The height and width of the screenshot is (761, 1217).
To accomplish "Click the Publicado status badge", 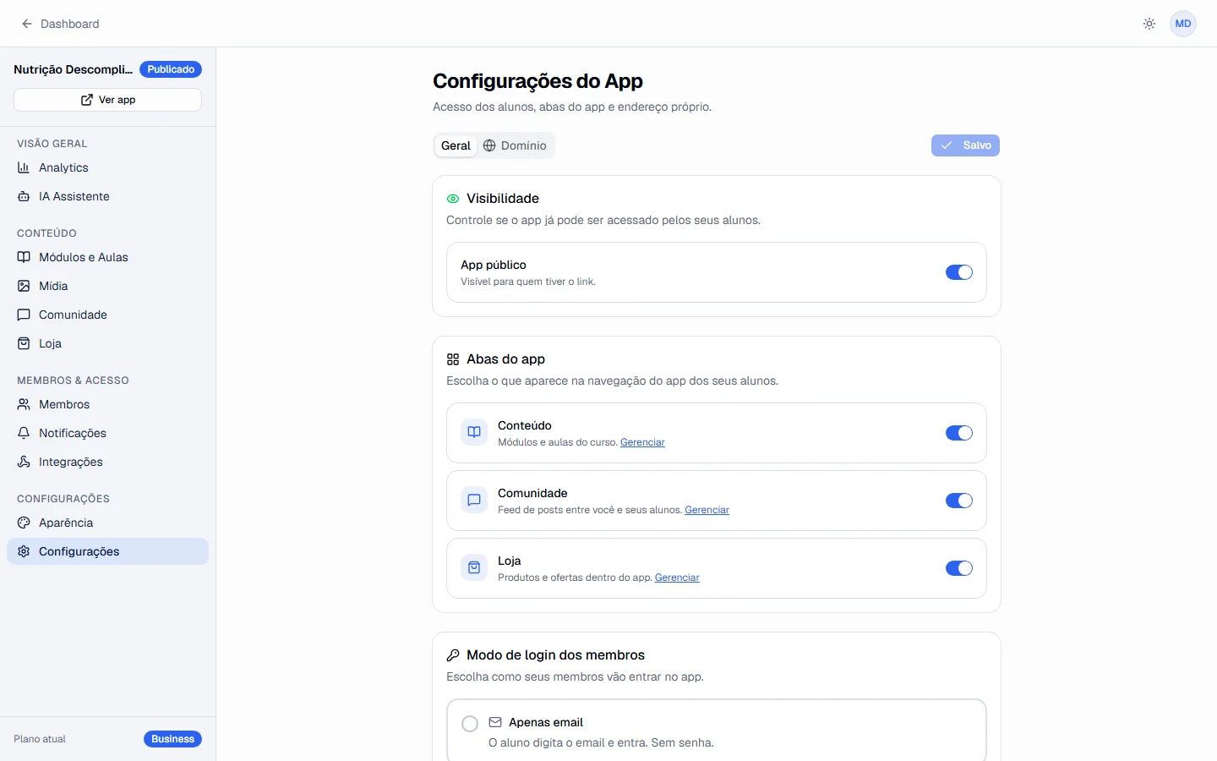I will tap(171, 69).
